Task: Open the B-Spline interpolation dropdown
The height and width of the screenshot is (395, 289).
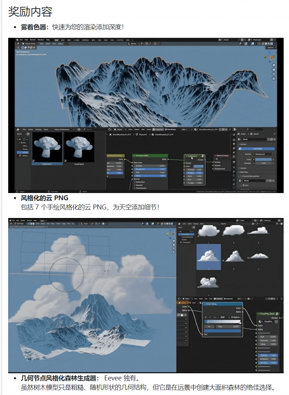Action: click(236, 317)
